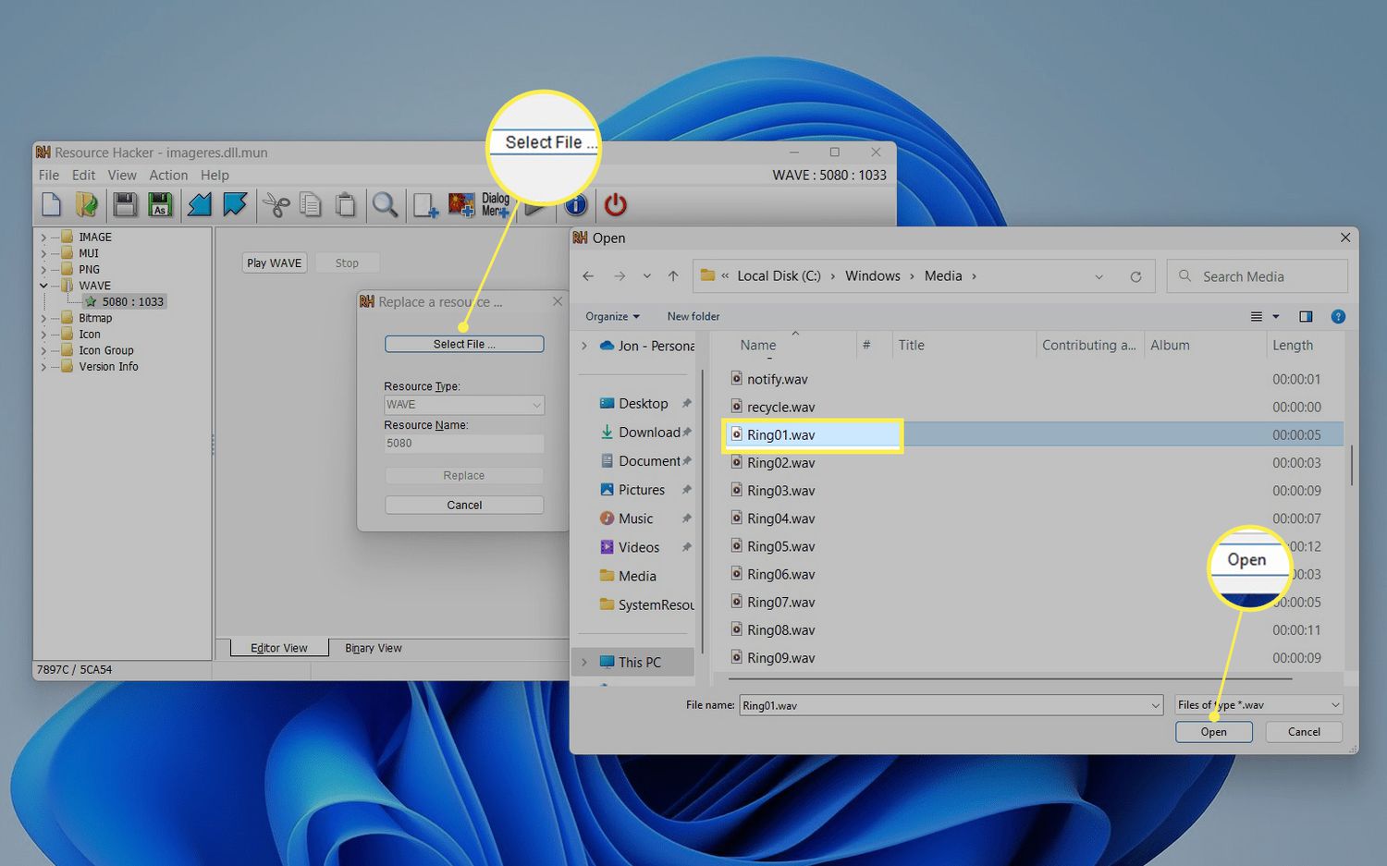The height and width of the screenshot is (866, 1387).
Task: Click the magnifying glass Find icon
Action: (385, 204)
